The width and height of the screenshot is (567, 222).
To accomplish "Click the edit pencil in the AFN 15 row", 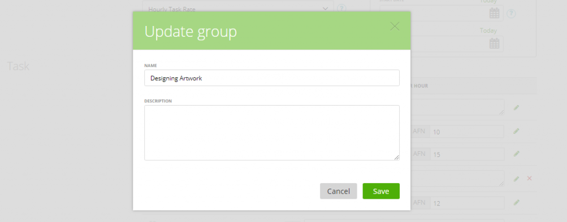I will point(516,154).
